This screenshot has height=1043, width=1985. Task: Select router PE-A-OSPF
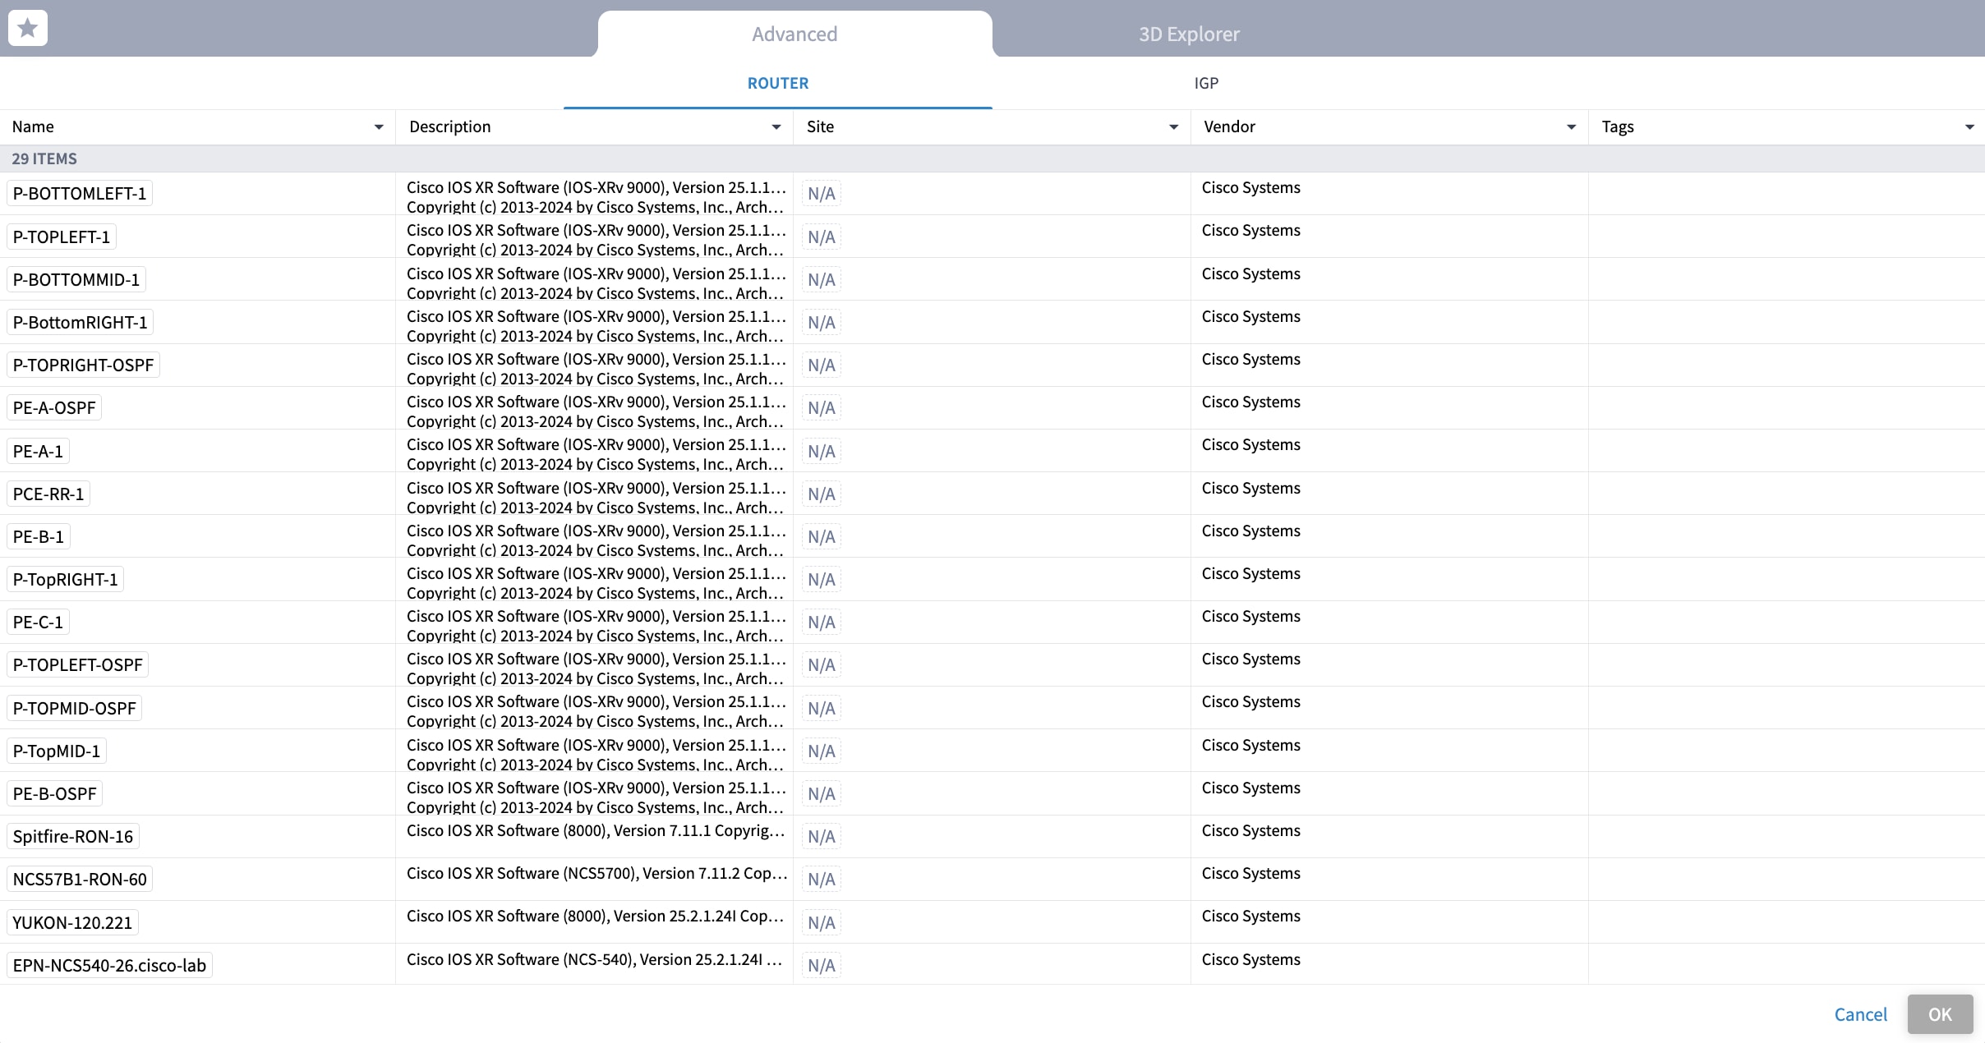[54, 408]
